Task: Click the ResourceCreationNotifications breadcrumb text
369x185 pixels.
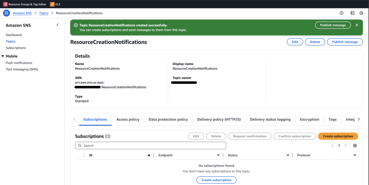Action: [79, 13]
